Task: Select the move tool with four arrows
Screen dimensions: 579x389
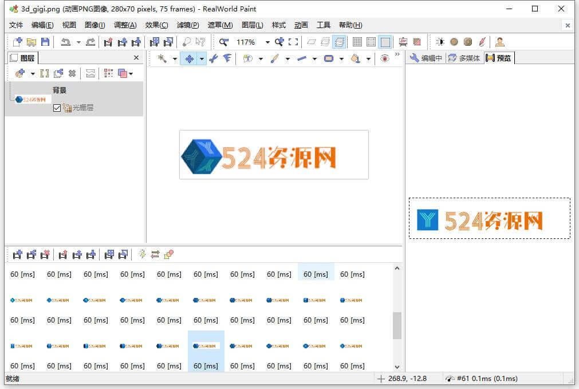Action: point(189,58)
